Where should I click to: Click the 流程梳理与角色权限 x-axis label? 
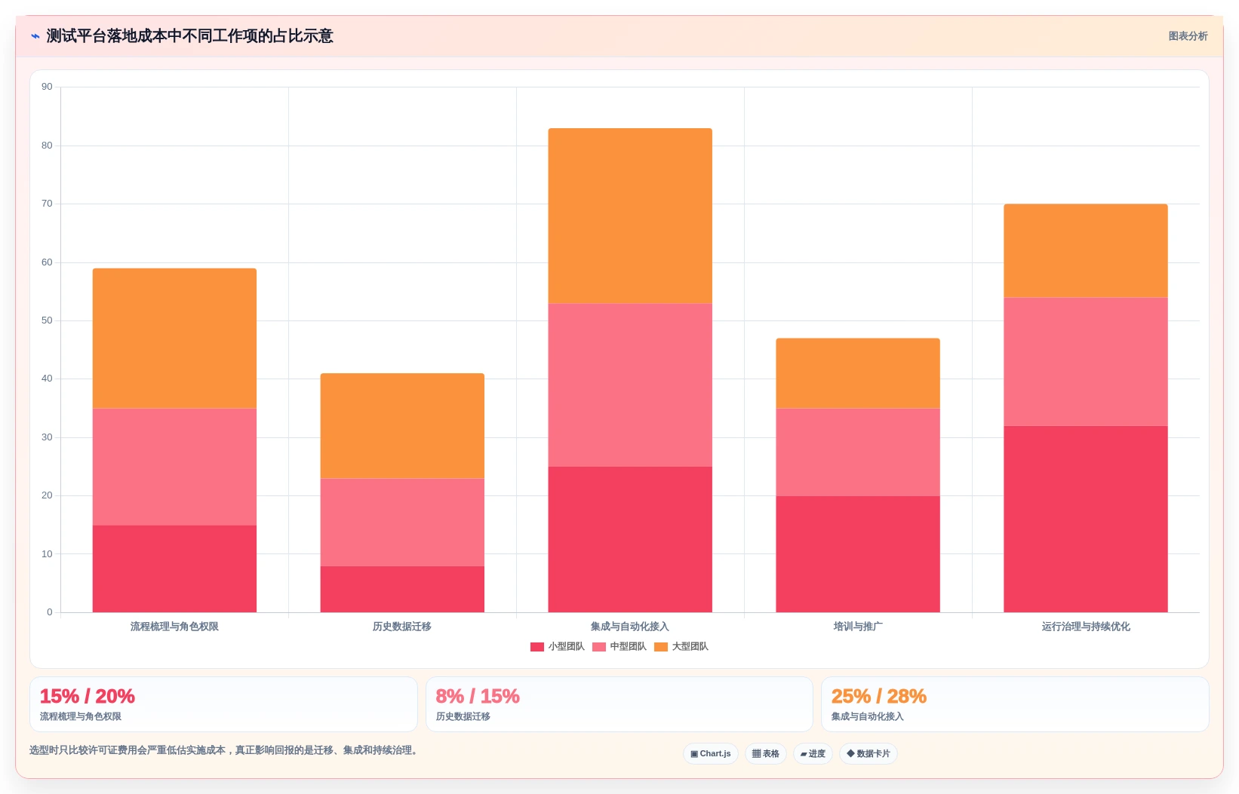pyautogui.click(x=174, y=627)
